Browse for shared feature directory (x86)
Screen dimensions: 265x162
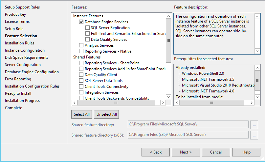click(254, 135)
